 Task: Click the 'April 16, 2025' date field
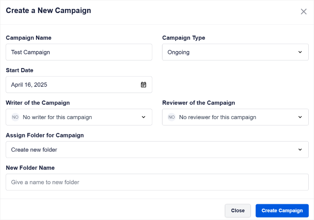pyautogui.click(x=79, y=85)
